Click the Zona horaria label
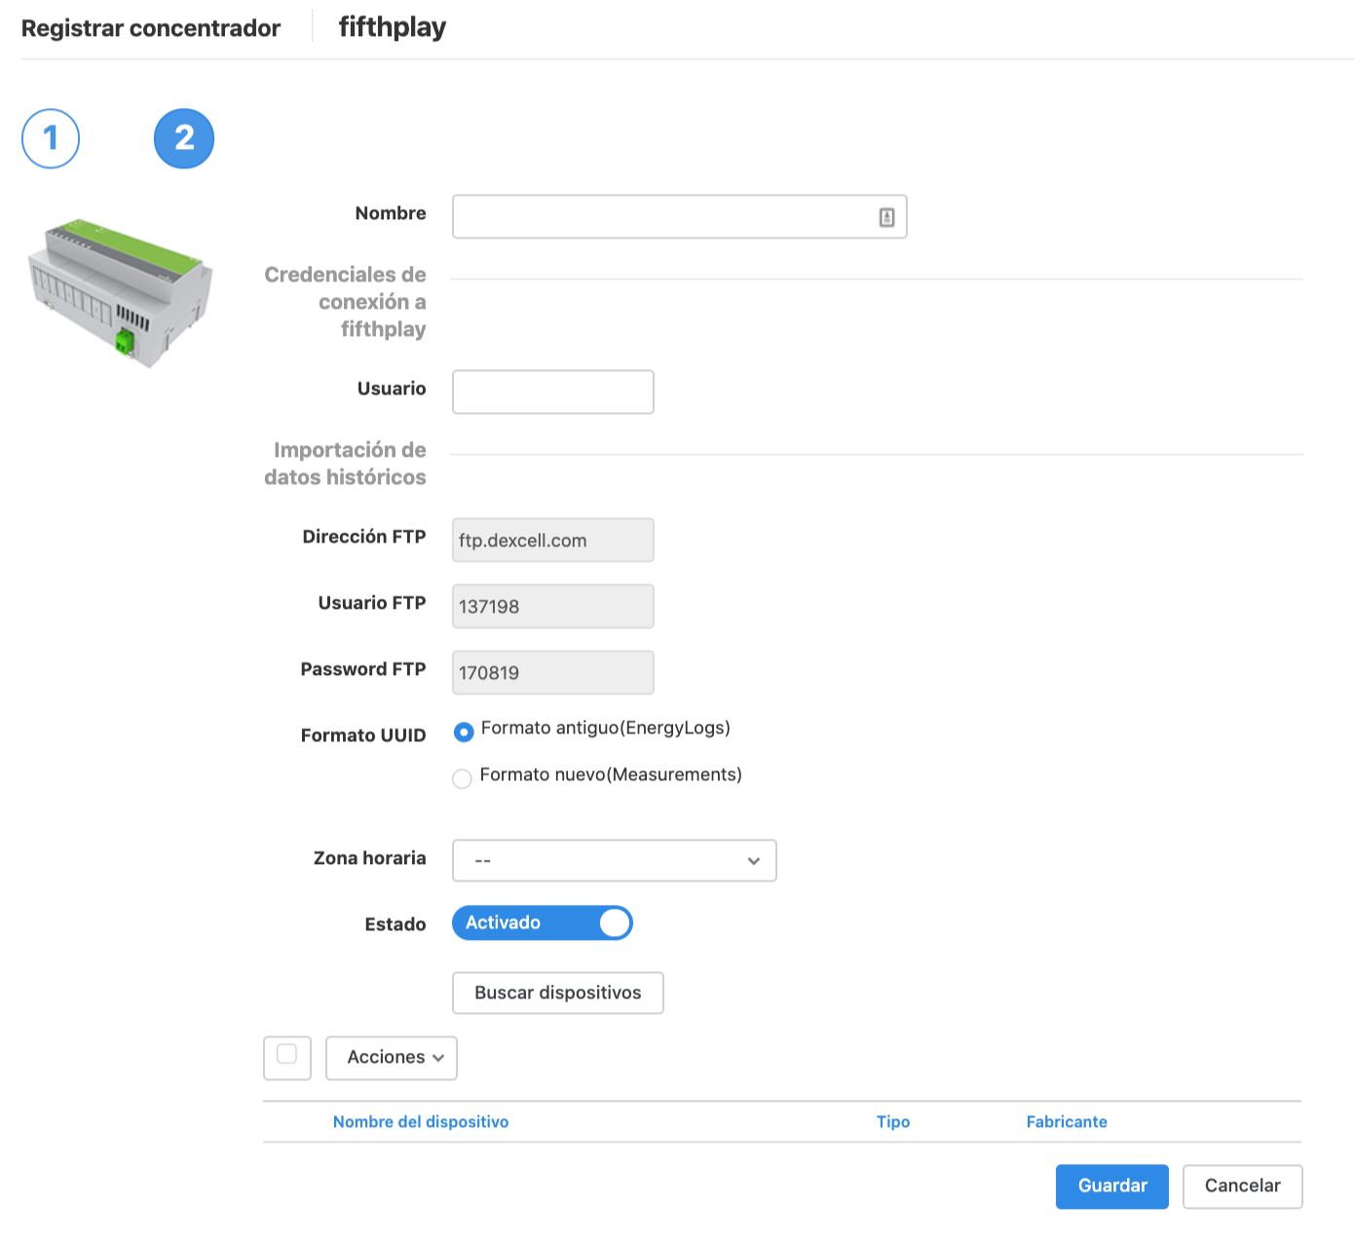Image resolution: width=1354 pixels, height=1245 pixels. coord(370,858)
